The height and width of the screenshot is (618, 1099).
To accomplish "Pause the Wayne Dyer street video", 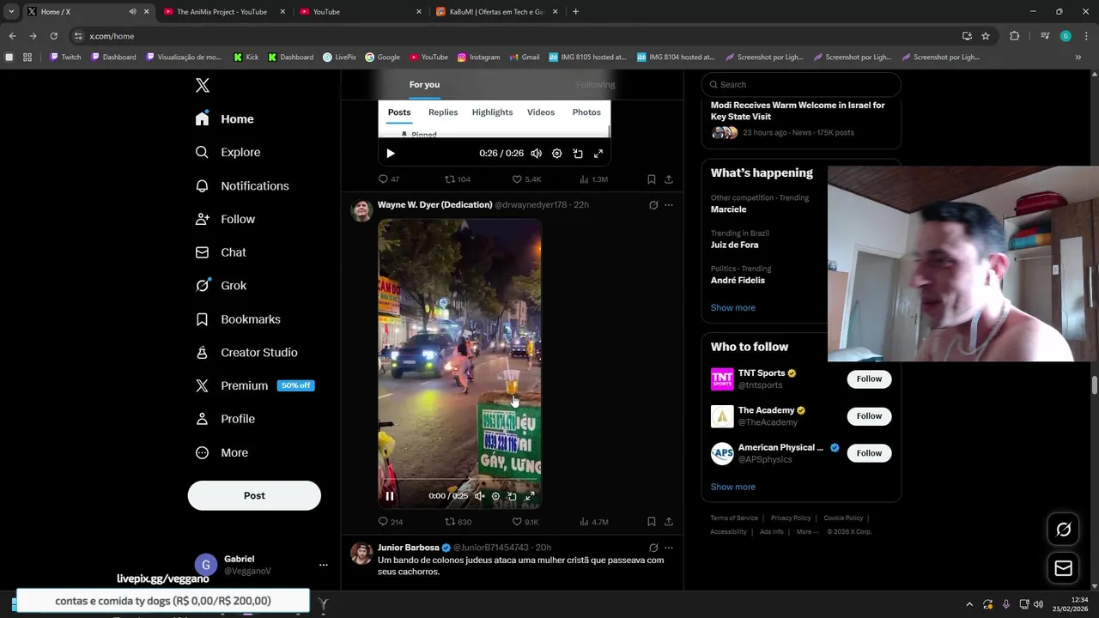I will click(x=390, y=496).
